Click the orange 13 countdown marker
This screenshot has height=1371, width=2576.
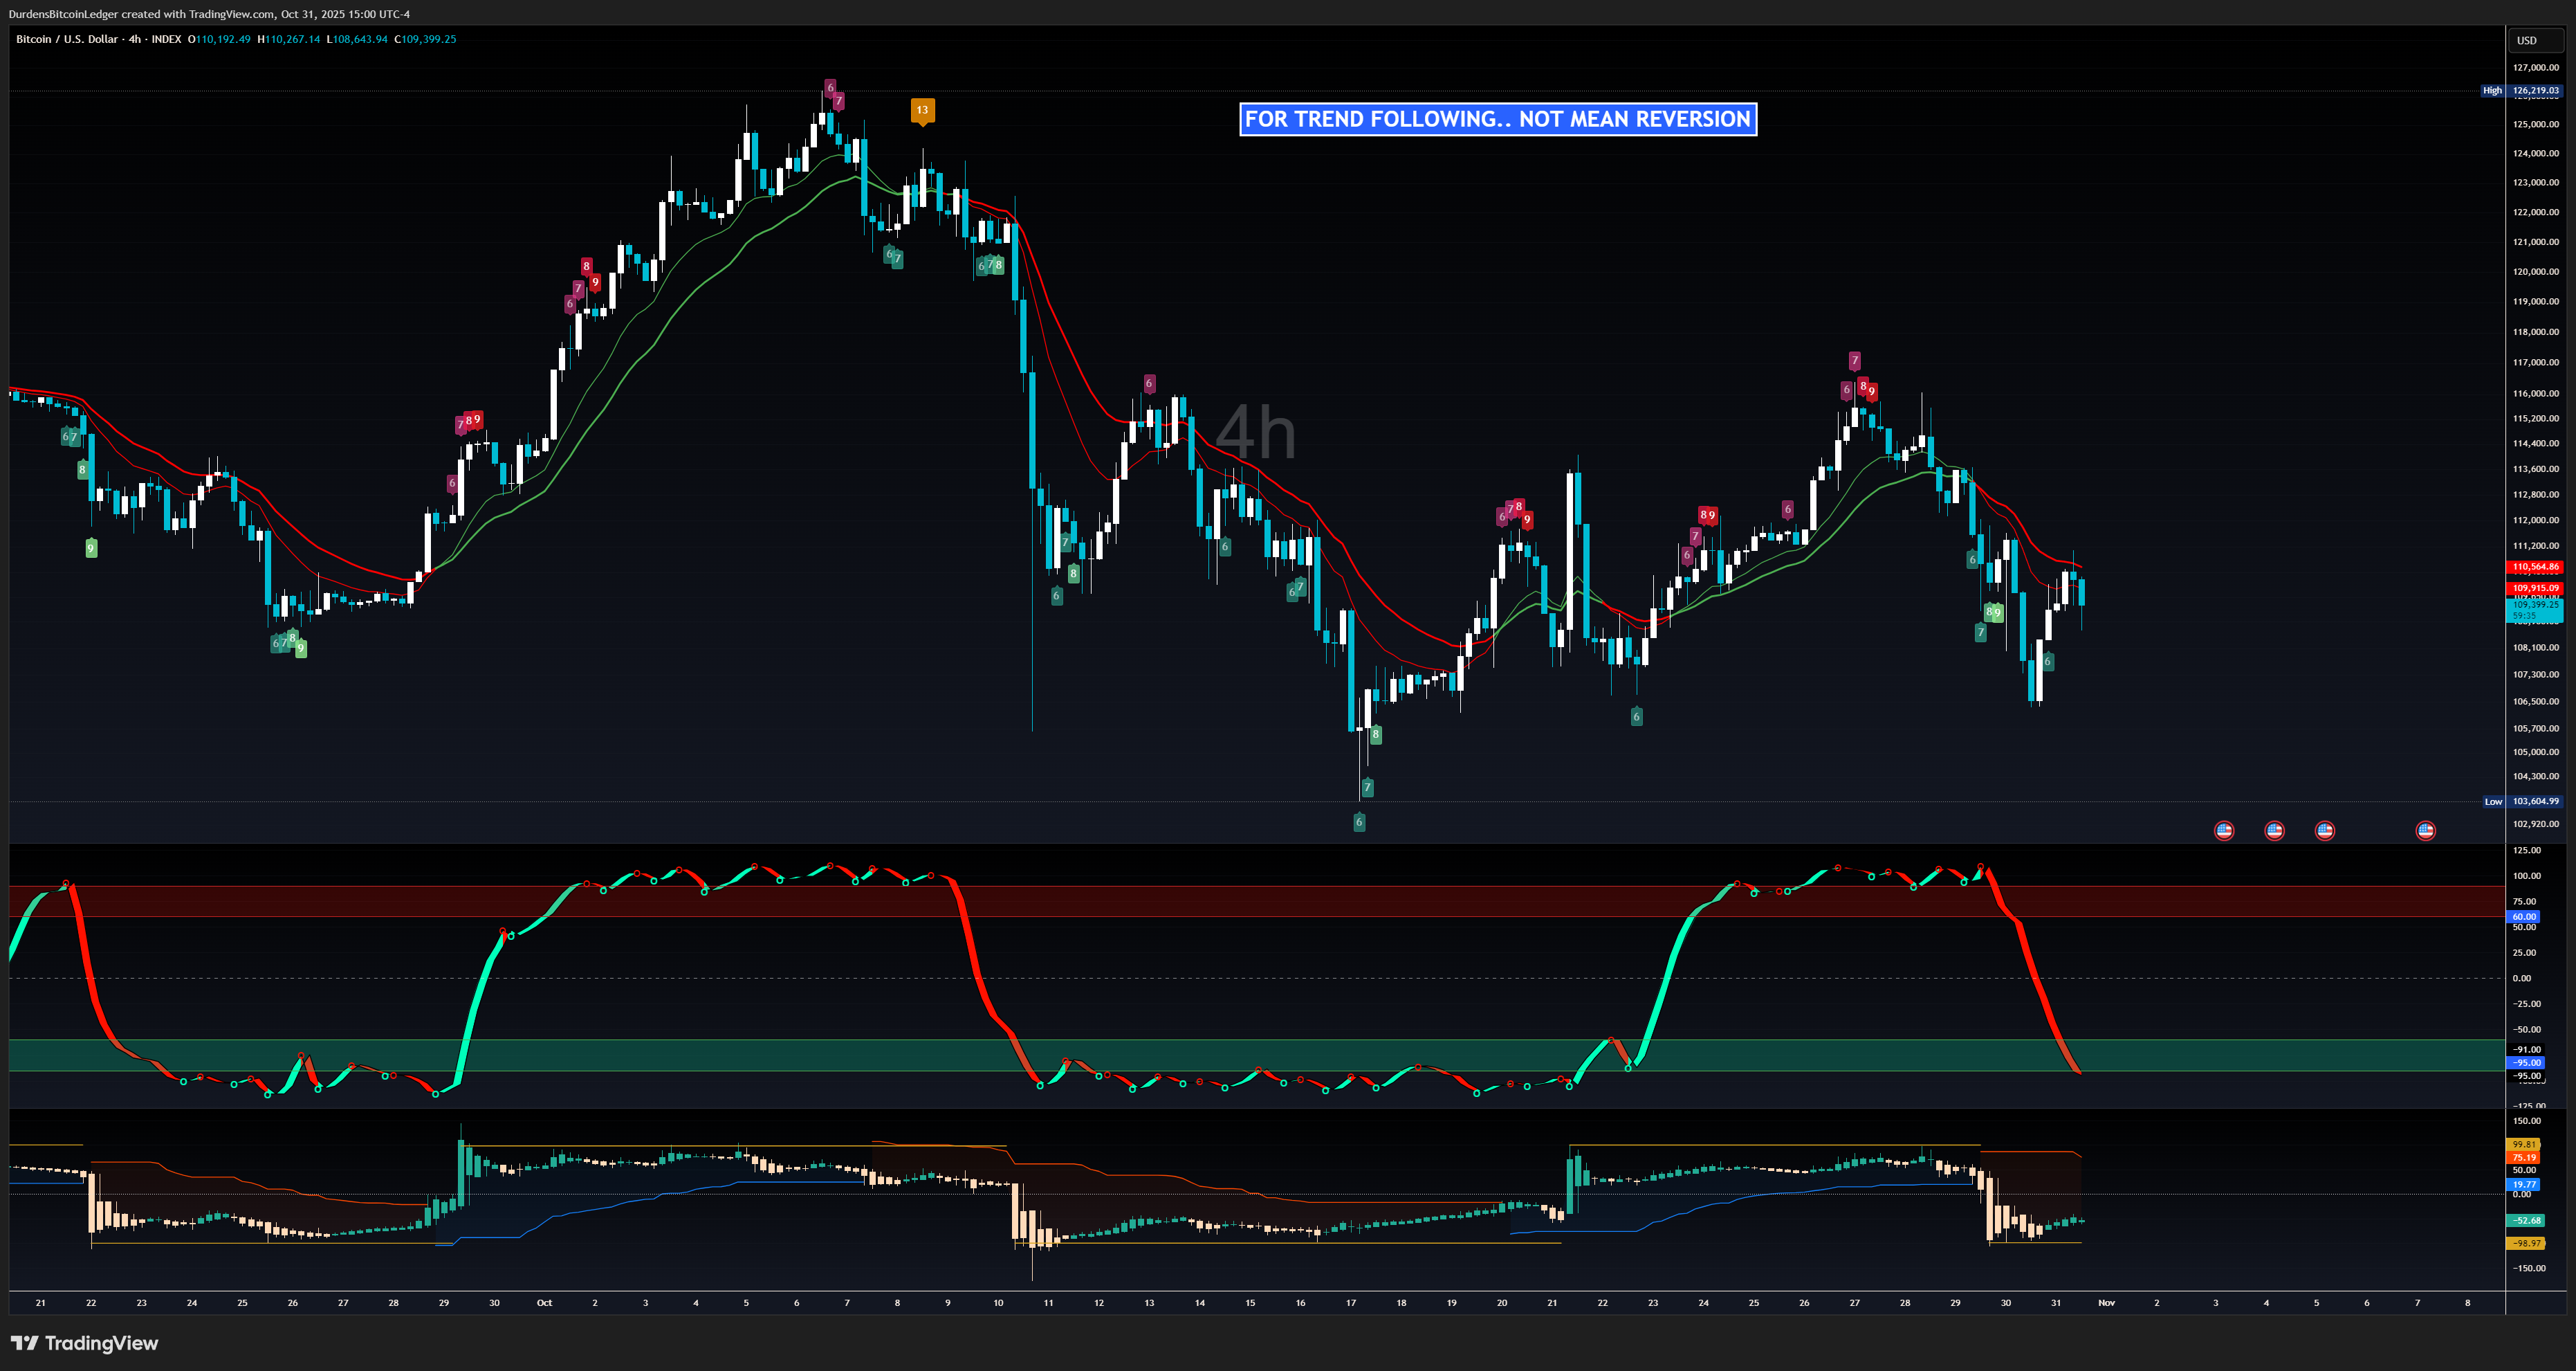pos(922,110)
